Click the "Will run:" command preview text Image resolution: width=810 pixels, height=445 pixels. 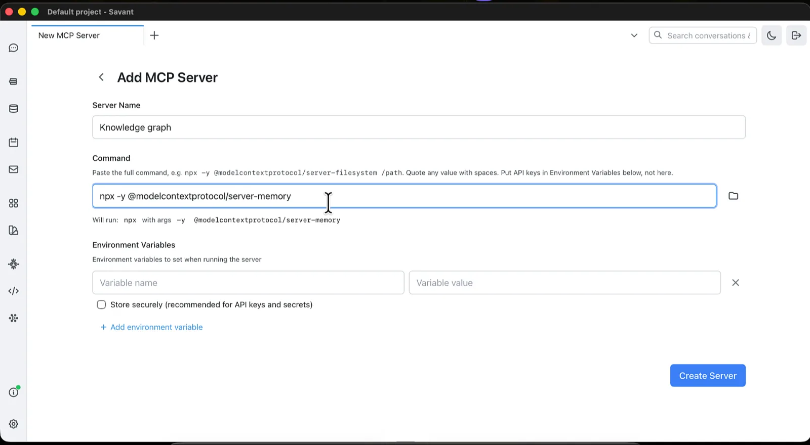216,220
